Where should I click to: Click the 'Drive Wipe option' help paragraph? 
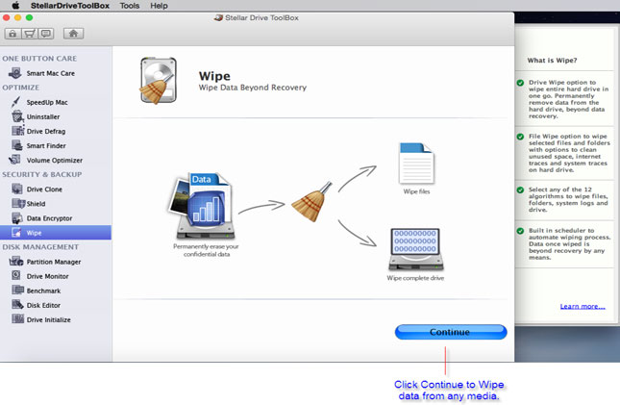click(x=569, y=99)
